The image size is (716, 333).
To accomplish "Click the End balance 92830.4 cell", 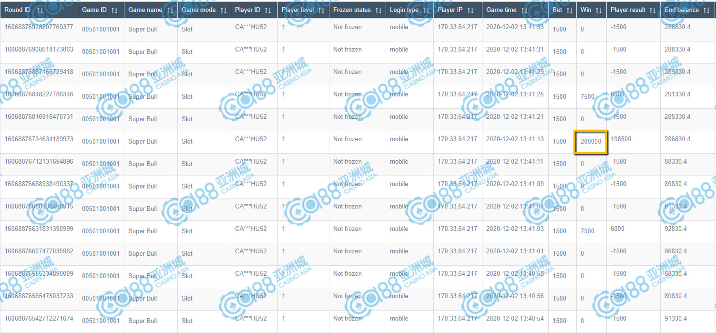I will click(x=677, y=229).
